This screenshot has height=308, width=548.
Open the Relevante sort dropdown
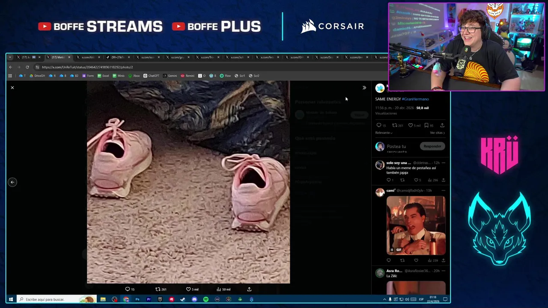coord(384,133)
